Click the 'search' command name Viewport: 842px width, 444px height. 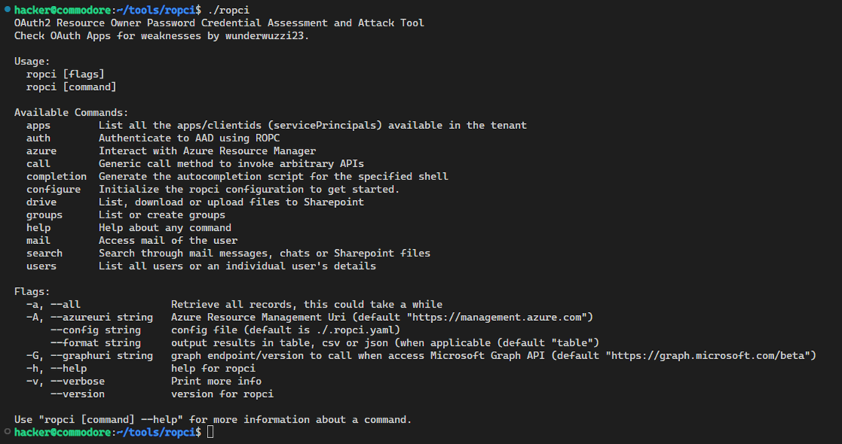coord(44,253)
